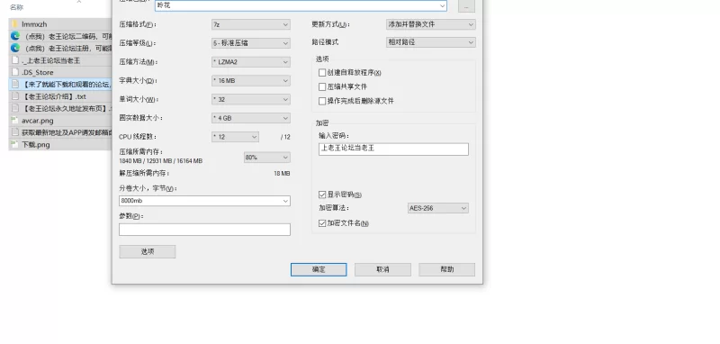Image resolution: width=720 pixels, height=344 pixels.
Task: Select lmmxzh folder name in file list
Action: [34, 24]
